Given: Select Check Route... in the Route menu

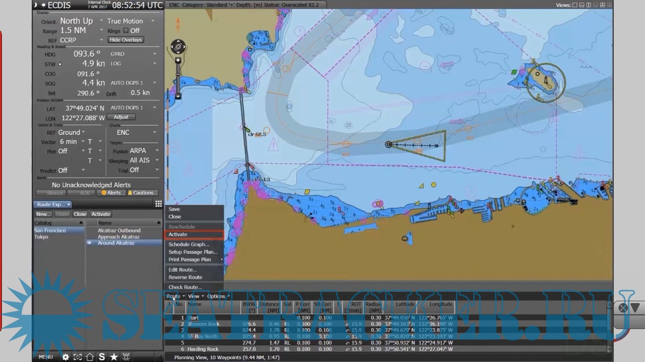Looking at the screenshot, I should tap(185, 287).
